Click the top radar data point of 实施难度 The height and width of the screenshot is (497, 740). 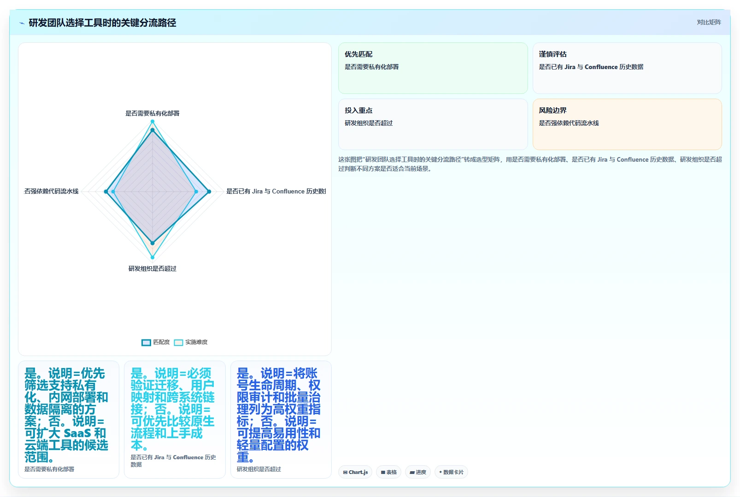(153, 122)
